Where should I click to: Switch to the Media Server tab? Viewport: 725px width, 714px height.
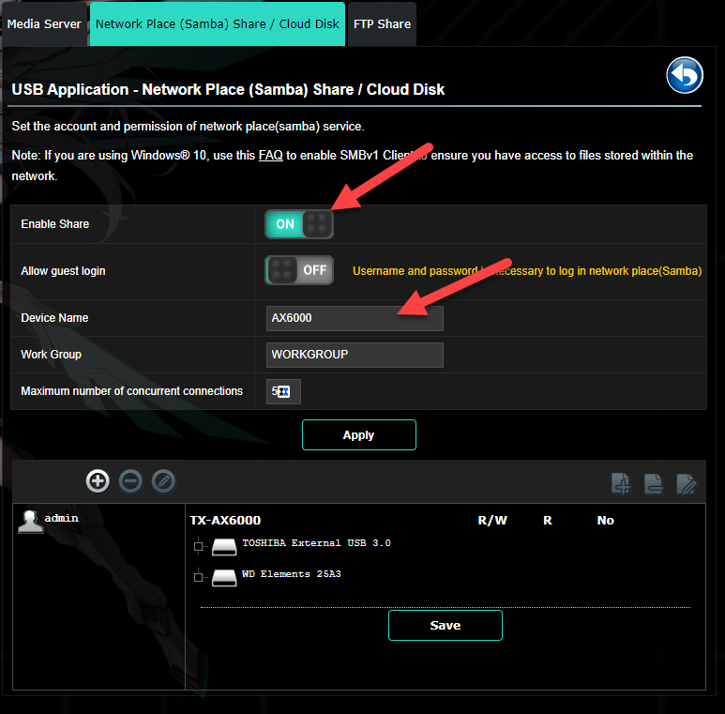(x=44, y=23)
